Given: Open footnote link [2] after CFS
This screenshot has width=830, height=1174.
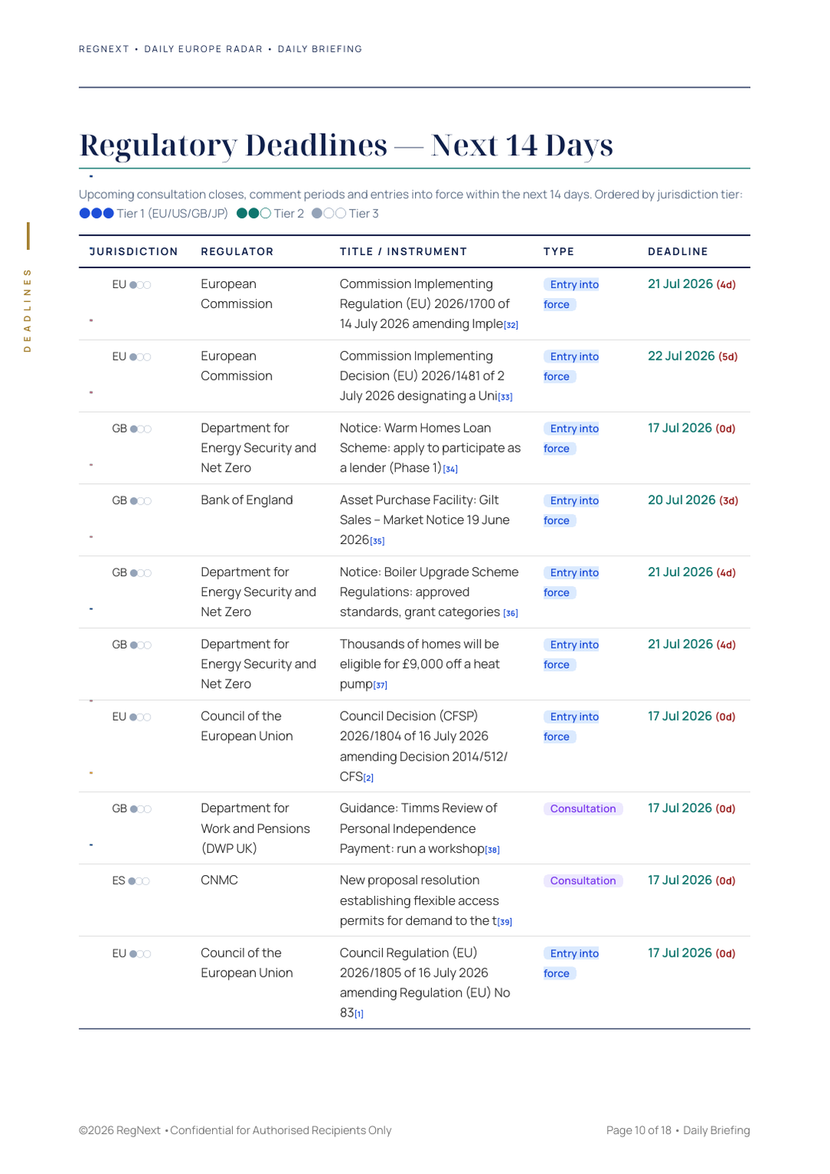Looking at the screenshot, I should (369, 778).
